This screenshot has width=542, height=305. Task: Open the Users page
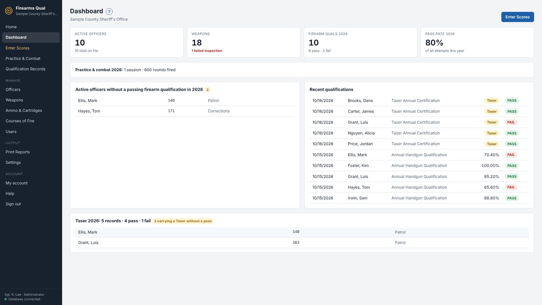[31, 131]
